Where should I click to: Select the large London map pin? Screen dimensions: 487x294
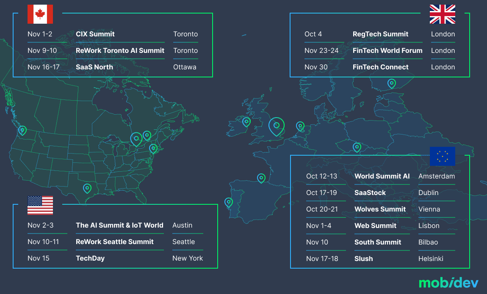tap(277, 126)
